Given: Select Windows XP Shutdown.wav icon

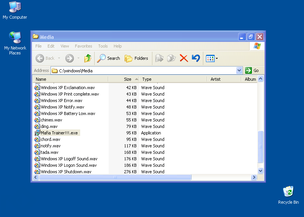Looking at the screenshot, I should [37, 172].
